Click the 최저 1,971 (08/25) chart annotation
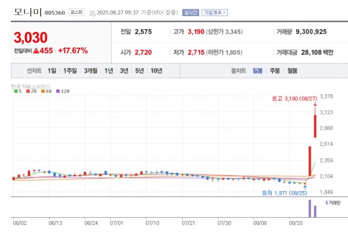Image resolution: width=348 pixels, height=242 pixels. pyautogui.click(x=284, y=193)
